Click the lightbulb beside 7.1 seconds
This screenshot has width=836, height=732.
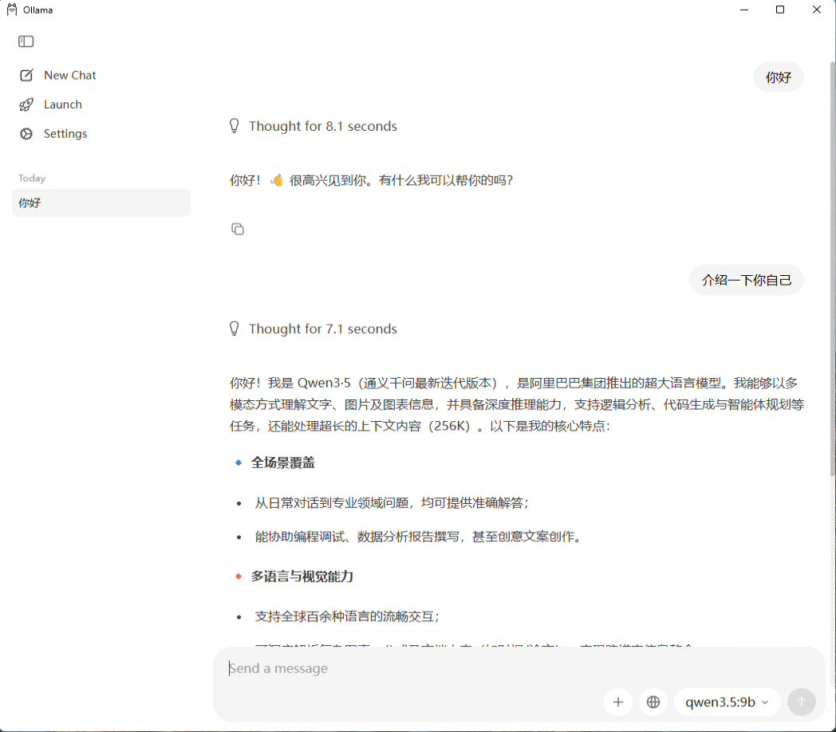click(234, 329)
